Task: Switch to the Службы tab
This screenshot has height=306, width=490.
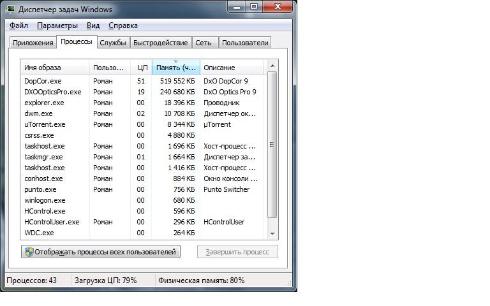Action: (113, 43)
